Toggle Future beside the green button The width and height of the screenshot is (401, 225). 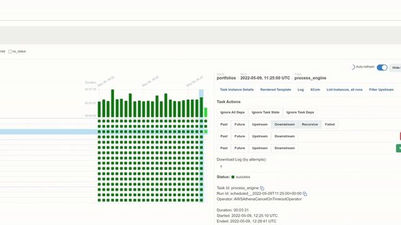tap(239, 148)
